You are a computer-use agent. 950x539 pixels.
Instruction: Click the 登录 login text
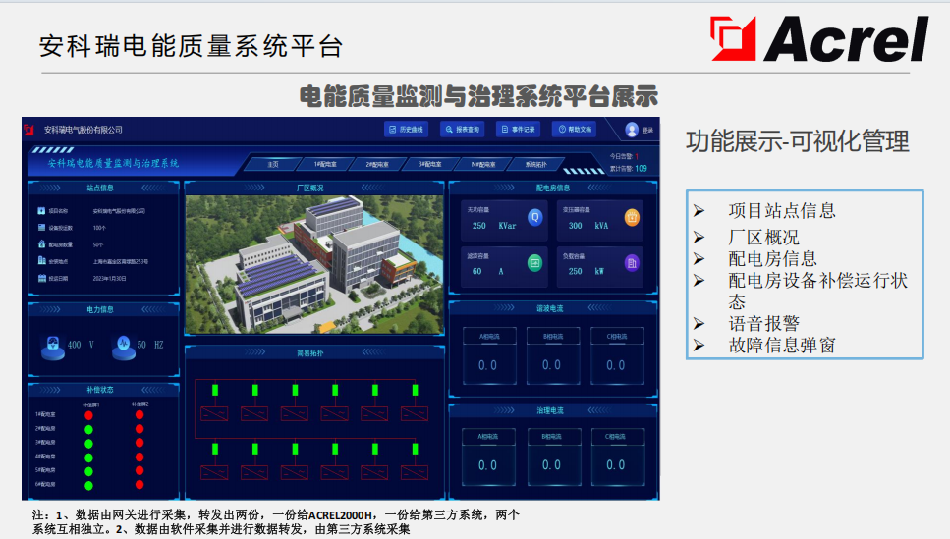[647, 130]
